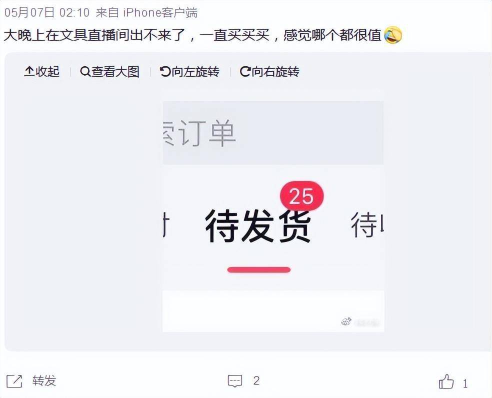
Task: Click 查看大图 text label
Action: (x=115, y=71)
